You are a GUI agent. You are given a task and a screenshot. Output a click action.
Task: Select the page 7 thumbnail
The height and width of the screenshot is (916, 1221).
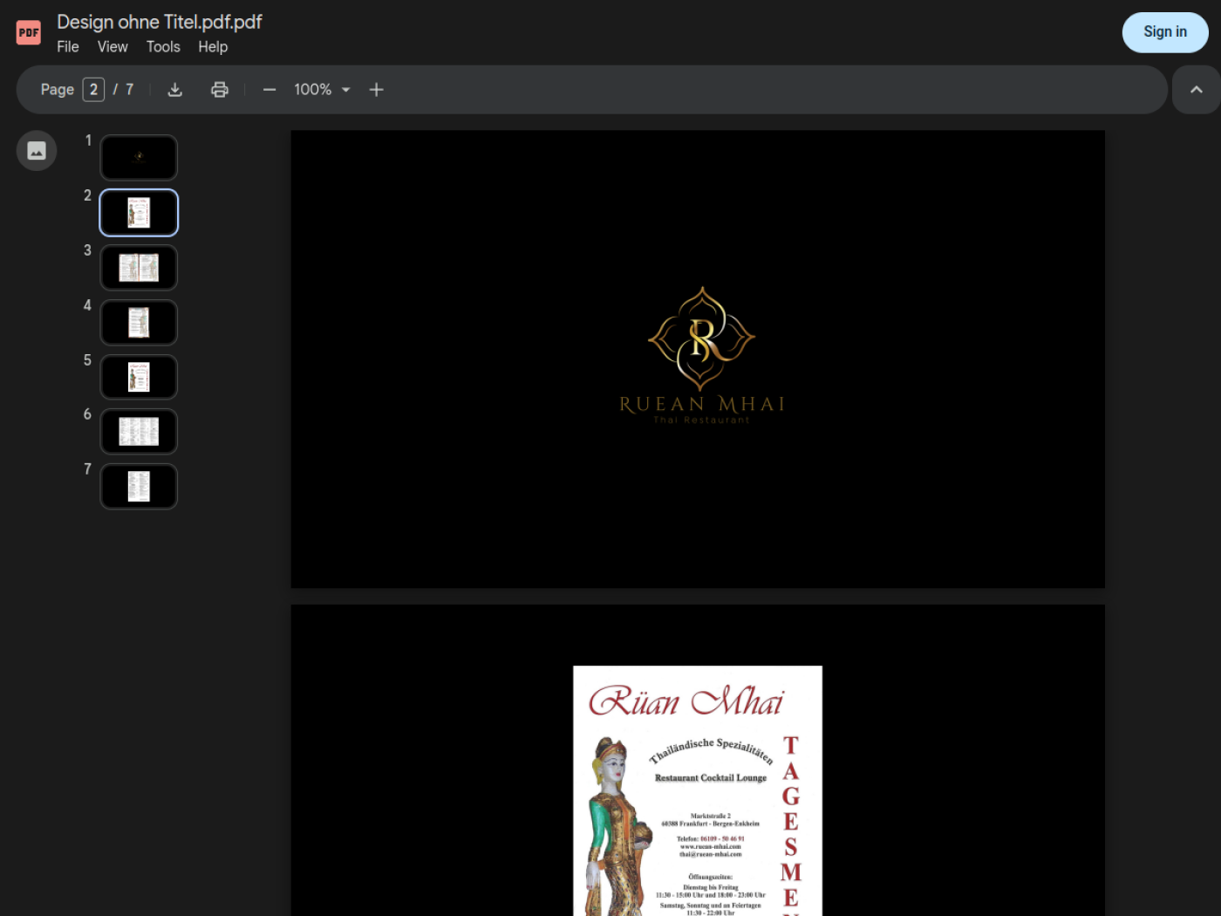[x=139, y=487]
